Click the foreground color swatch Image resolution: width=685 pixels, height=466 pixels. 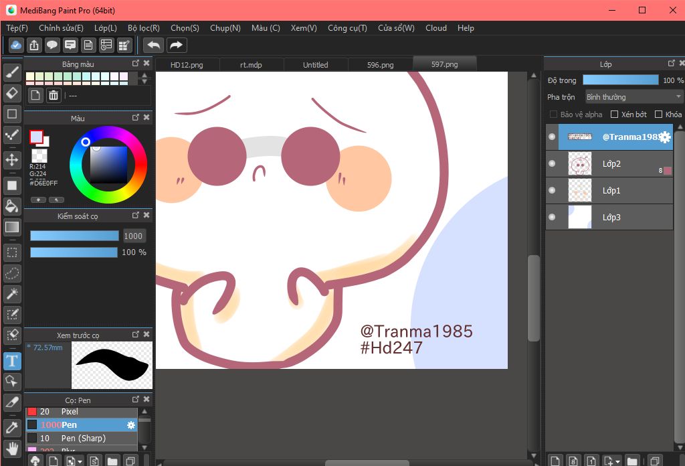click(36, 137)
